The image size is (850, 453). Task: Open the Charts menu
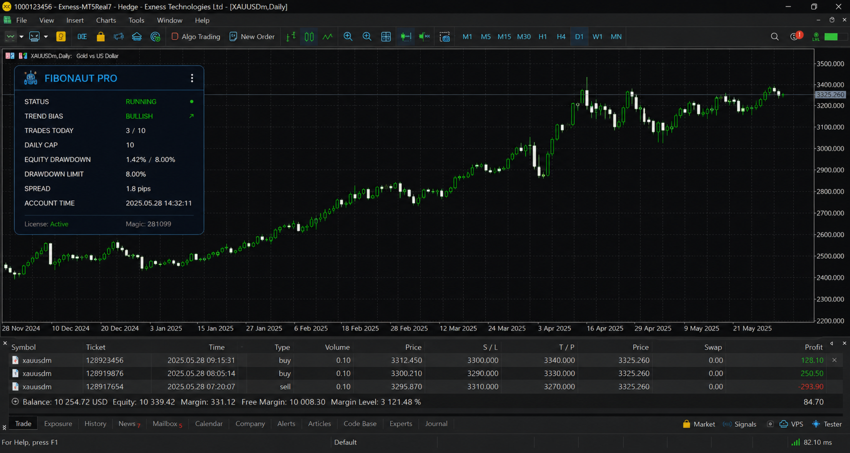pyautogui.click(x=106, y=20)
